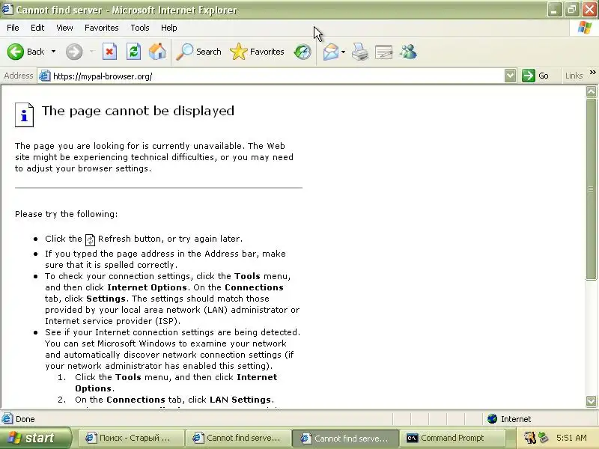Click the bold 'LAN Settings' text
This screenshot has height=449, width=599.
point(240,400)
